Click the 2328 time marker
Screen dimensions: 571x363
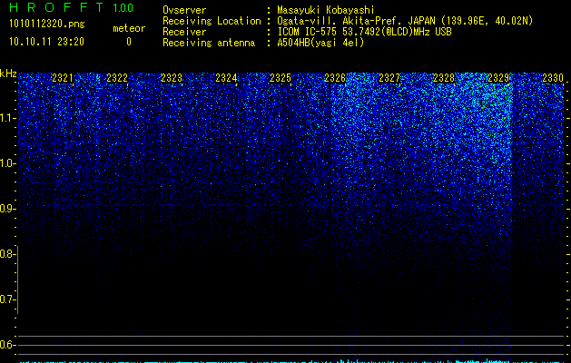tap(444, 77)
